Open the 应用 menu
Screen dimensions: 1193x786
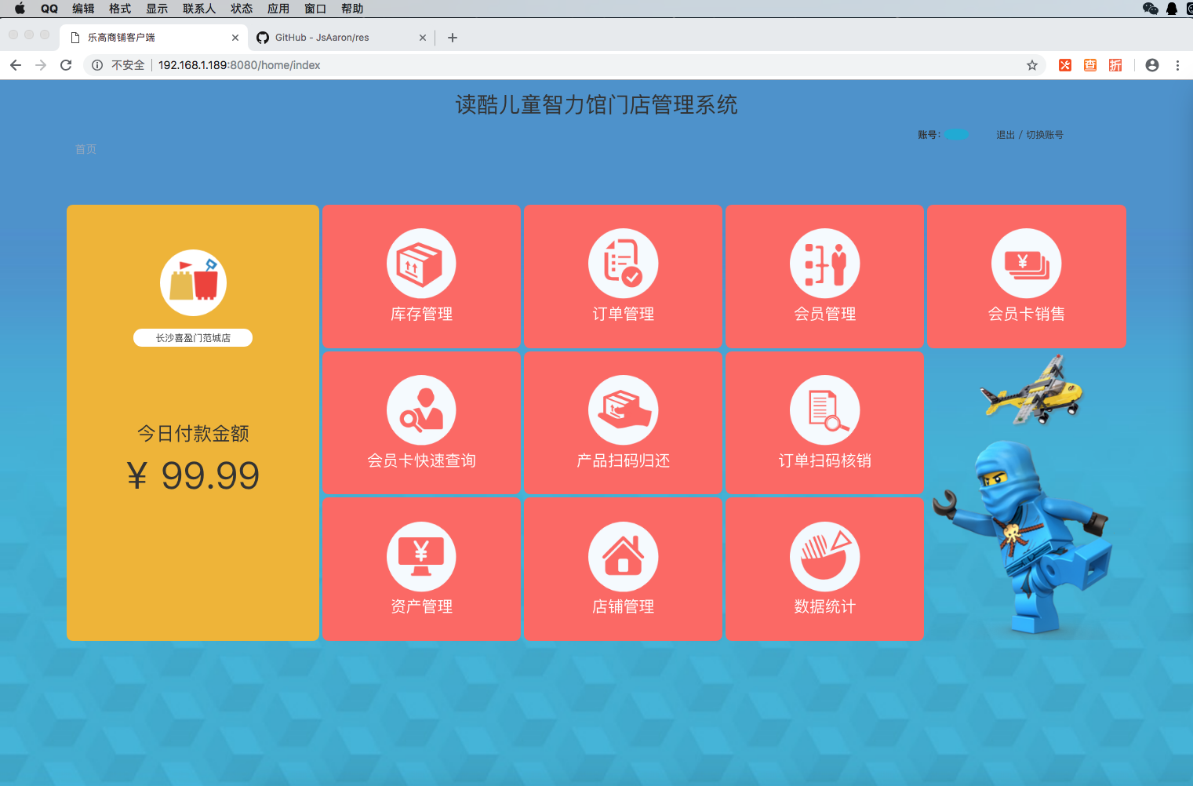tap(278, 9)
